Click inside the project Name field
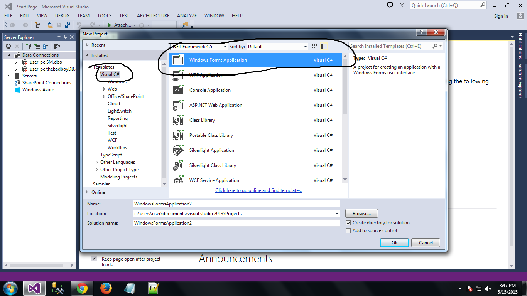This screenshot has width=527, height=296. [235, 203]
